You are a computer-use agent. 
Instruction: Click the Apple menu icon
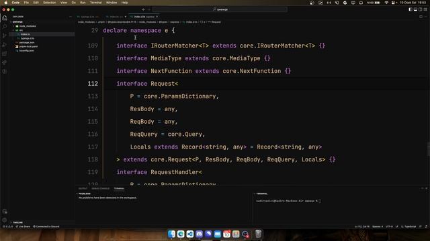[6, 3]
